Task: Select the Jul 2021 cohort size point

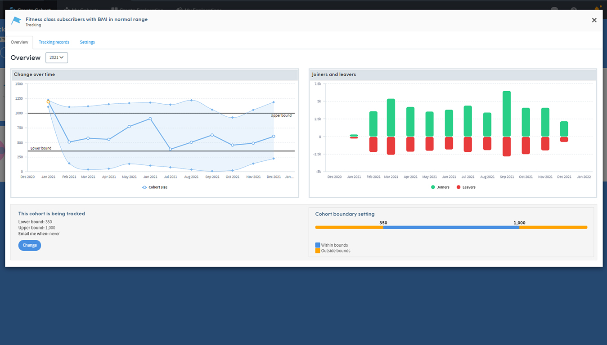Action: click(x=170, y=149)
